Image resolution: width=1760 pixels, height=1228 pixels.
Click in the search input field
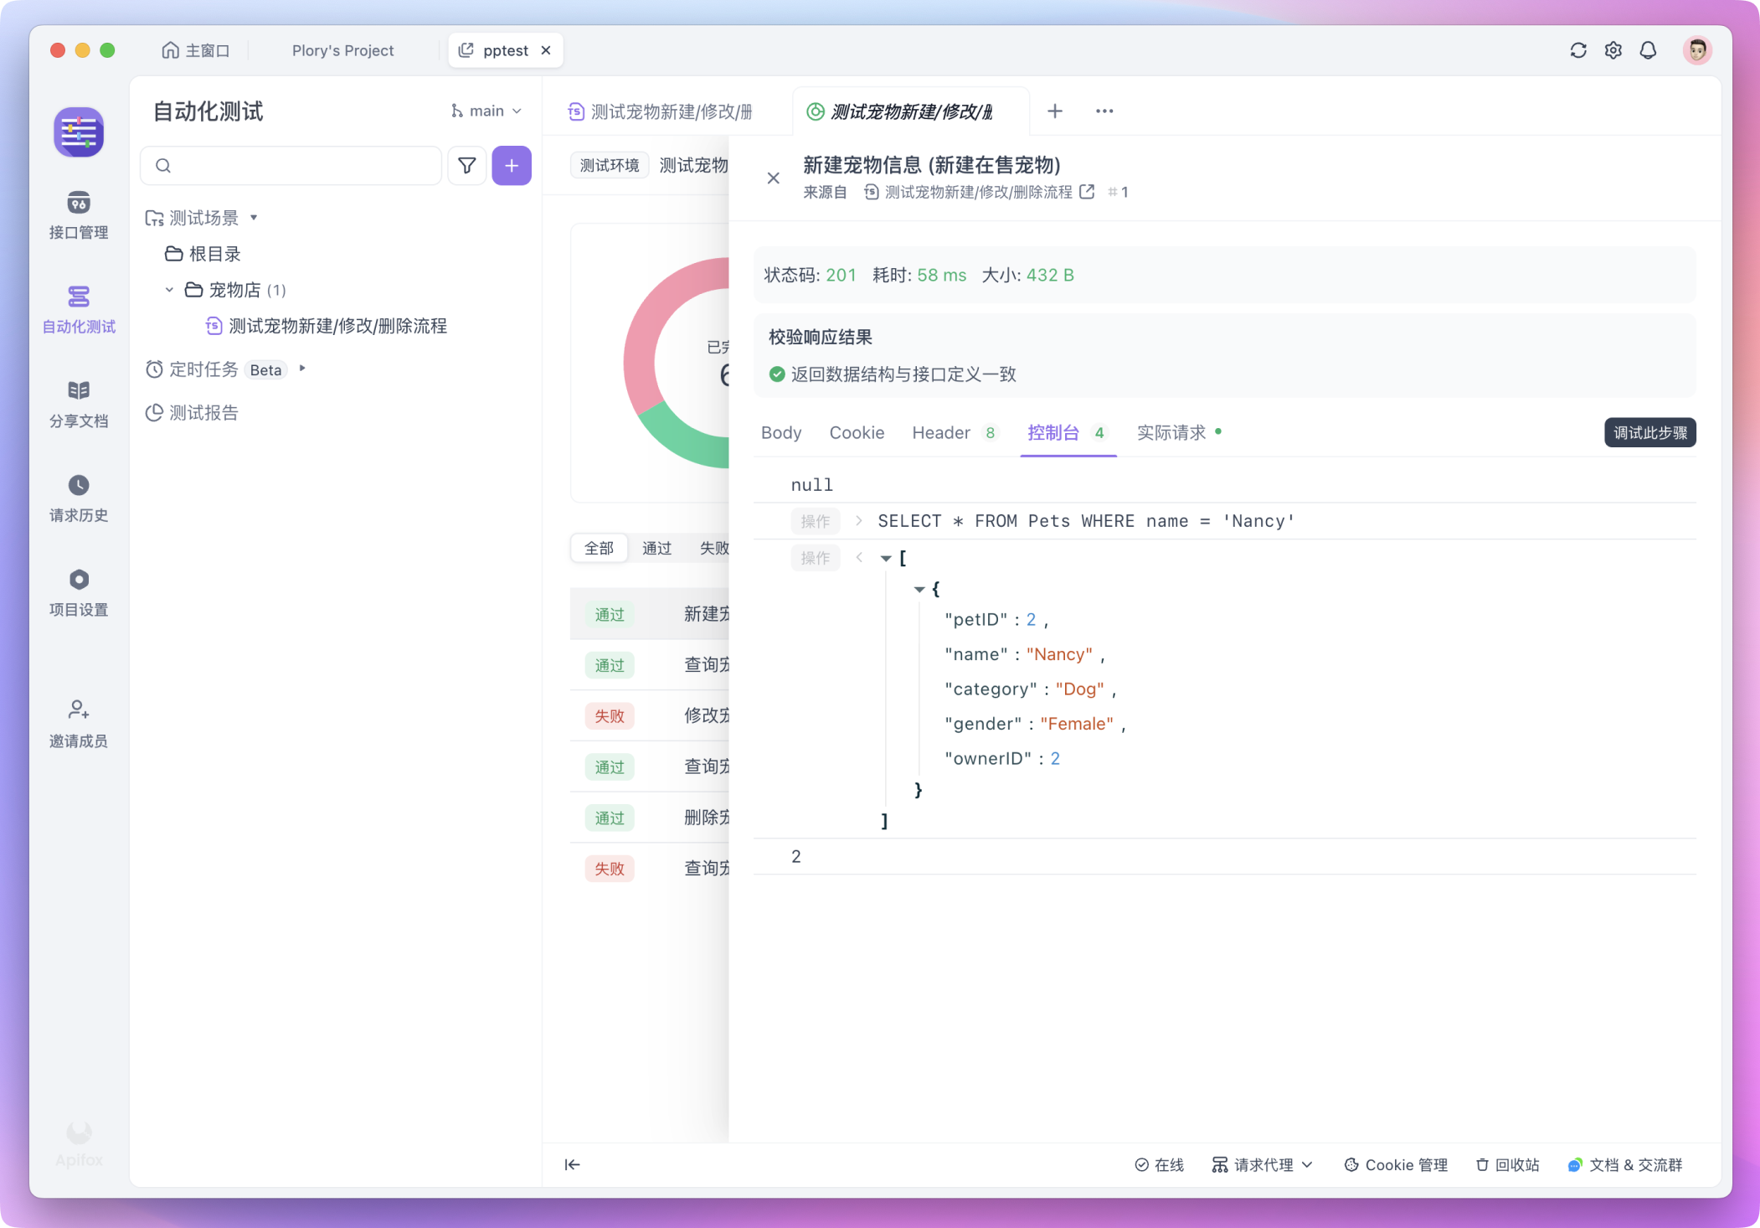301,166
